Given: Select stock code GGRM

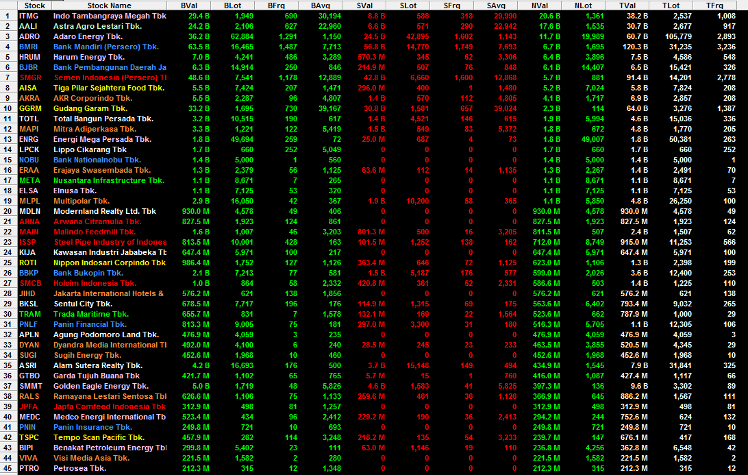Looking at the screenshot, I should (x=31, y=108).
